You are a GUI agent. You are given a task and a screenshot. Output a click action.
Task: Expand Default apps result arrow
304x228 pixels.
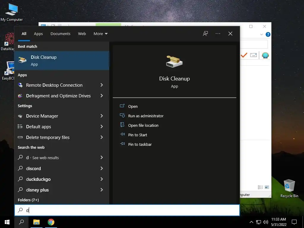pos(102,126)
